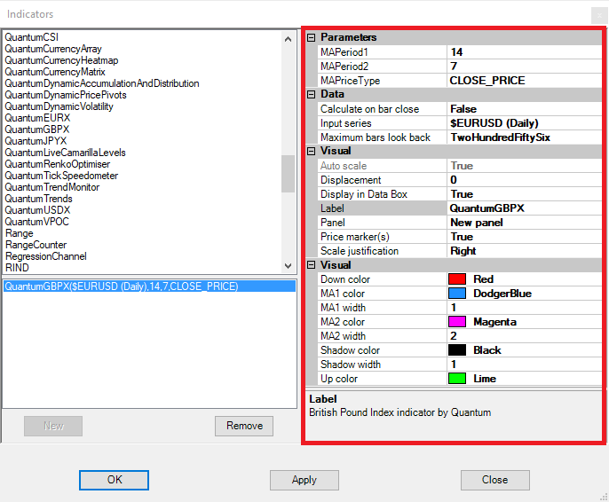Image resolution: width=609 pixels, height=502 pixels.
Task: Click the indicator list scroll down arrow
Action: (x=288, y=266)
